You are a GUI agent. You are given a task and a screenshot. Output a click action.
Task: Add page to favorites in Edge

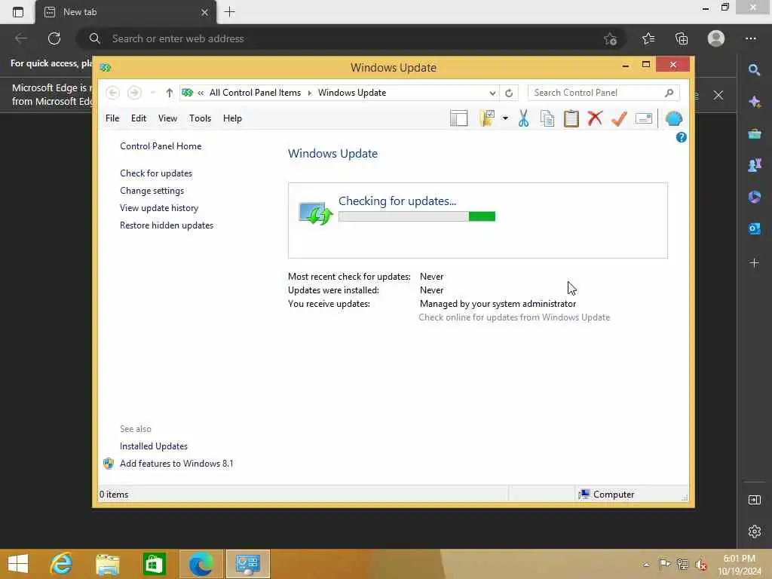click(x=611, y=38)
